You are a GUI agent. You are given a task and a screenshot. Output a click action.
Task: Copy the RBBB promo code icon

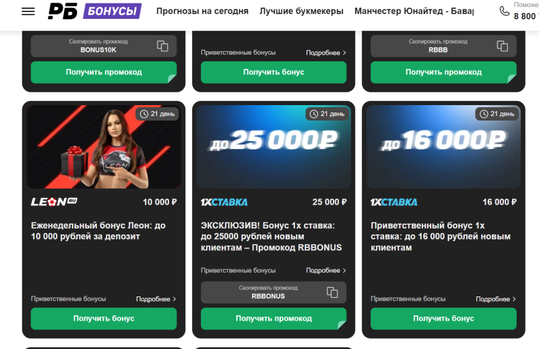(x=502, y=46)
